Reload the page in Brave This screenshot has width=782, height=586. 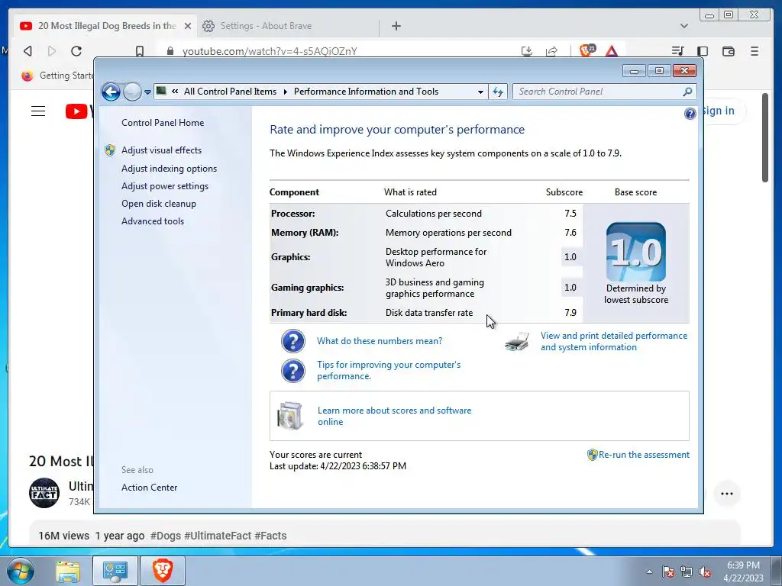tap(76, 51)
